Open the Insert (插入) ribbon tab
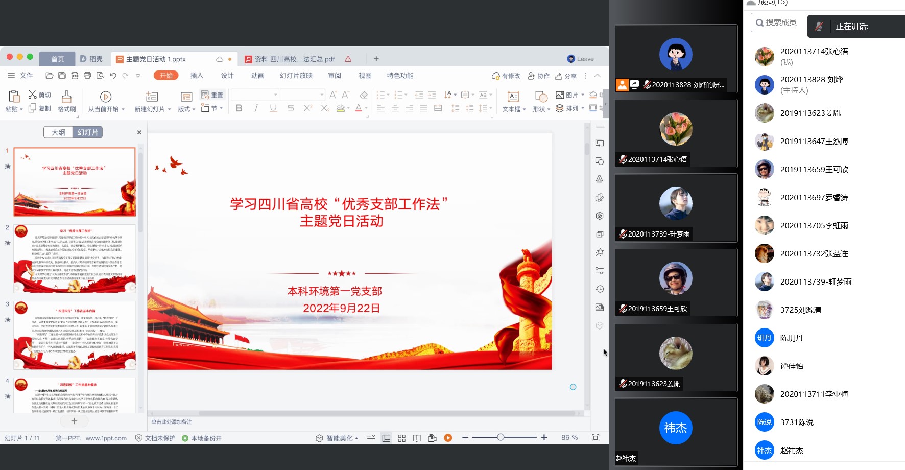 [x=197, y=76]
